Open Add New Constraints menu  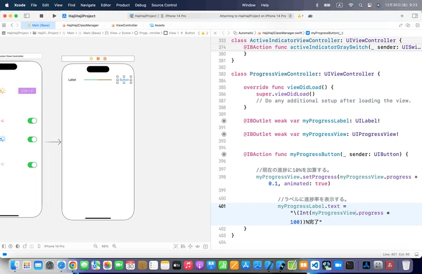click(x=190, y=246)
